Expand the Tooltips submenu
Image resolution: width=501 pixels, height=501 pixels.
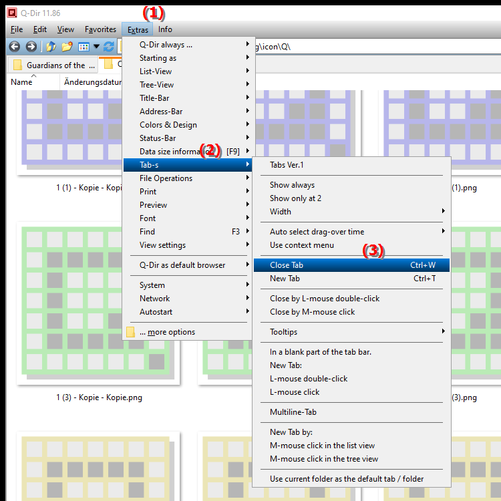tap(351, 332)
